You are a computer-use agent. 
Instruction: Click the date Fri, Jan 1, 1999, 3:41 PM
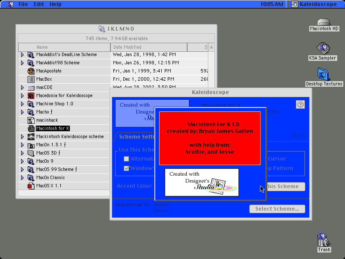tap(142, 71)
